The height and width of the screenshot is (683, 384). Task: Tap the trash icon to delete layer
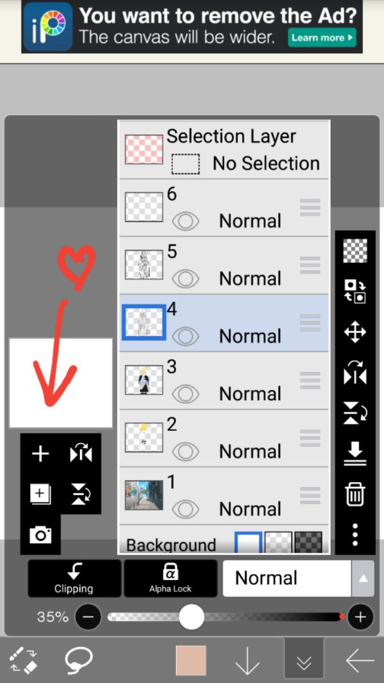point(355,495)
